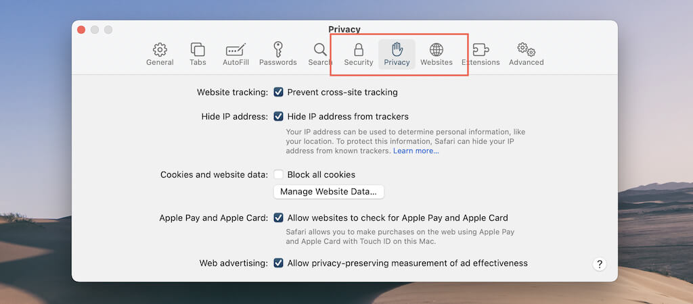Click the "Cookies and website data:" label
The height and width of the screenshot is (304, 693).
click(x=215, y=174)
